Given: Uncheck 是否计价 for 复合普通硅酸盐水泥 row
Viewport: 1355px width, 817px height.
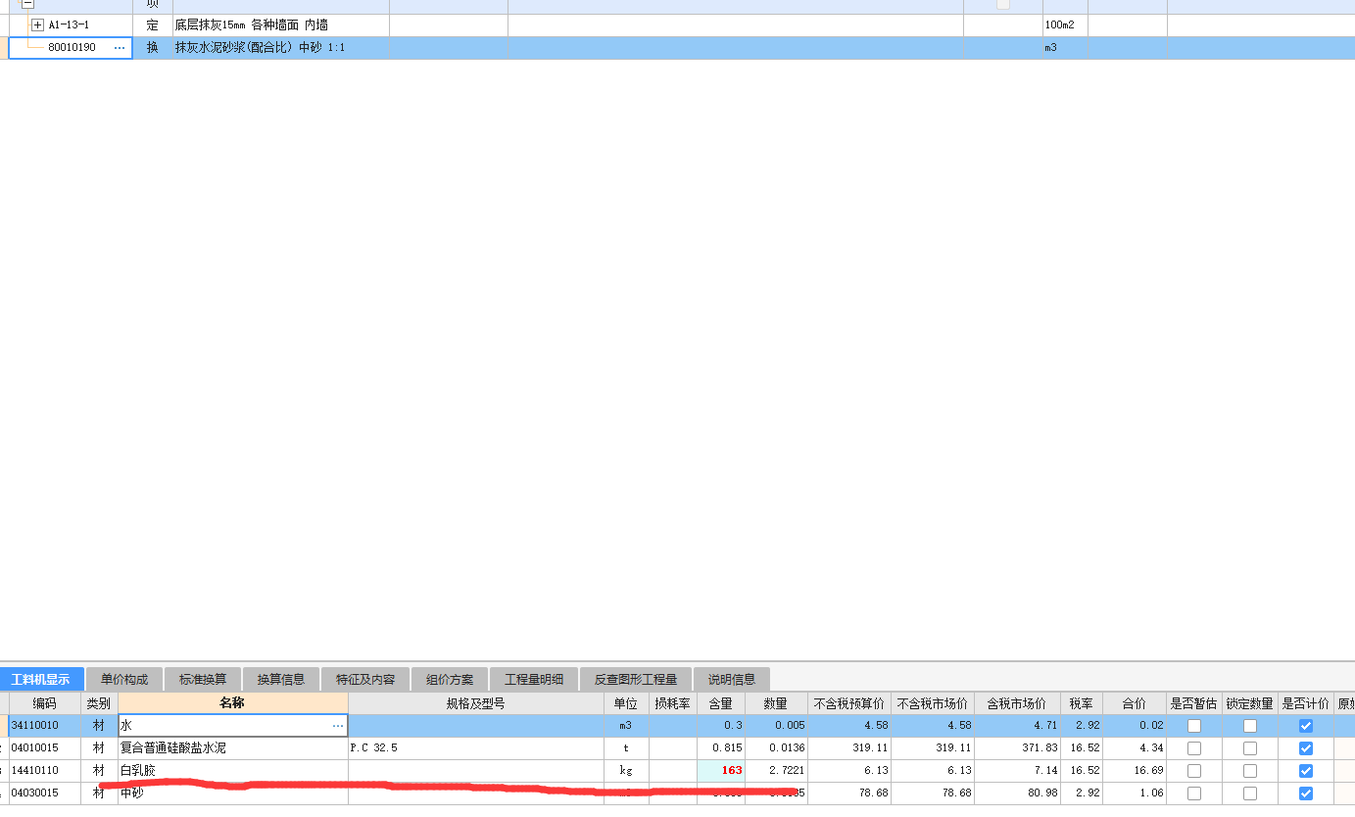Looking at the screenshot, I should tap(1306, 748).
